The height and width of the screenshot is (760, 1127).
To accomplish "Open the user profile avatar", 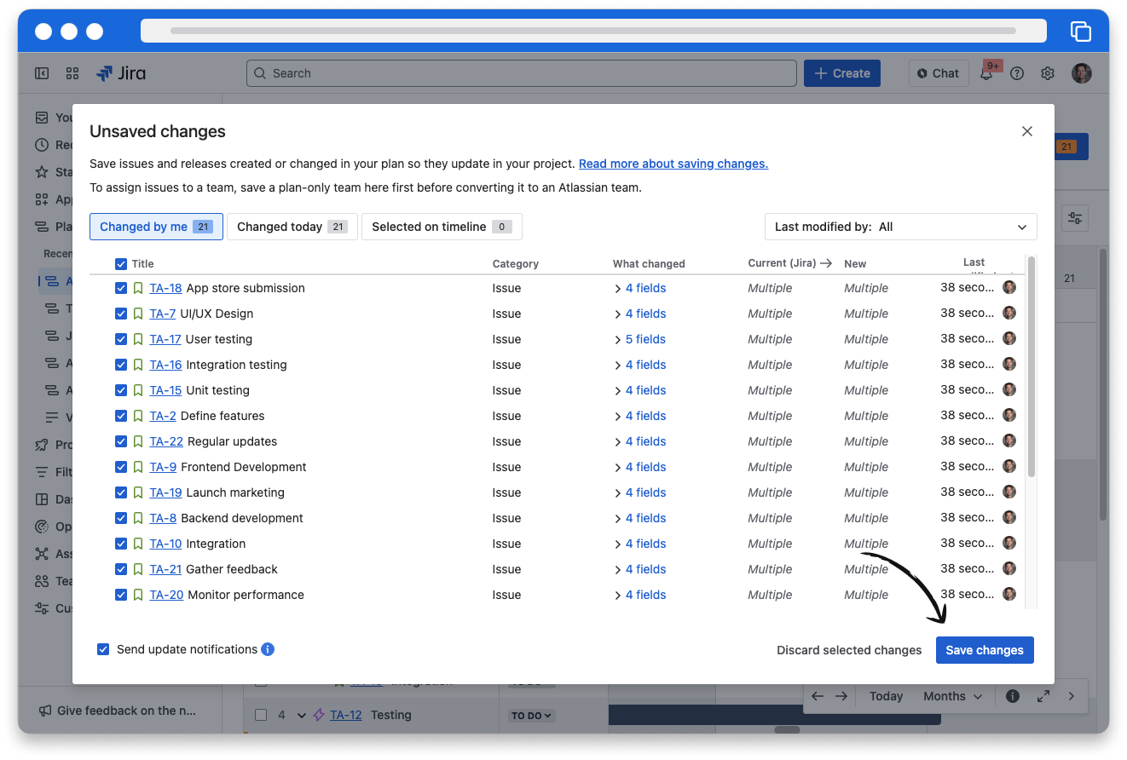I will click(1081, 73).
